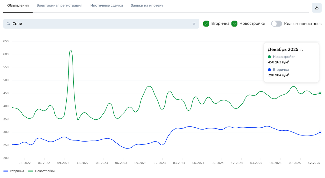The image size is (325, 178).
Task: Click the magnifier search icon
Action: click(x=8, y=24)
